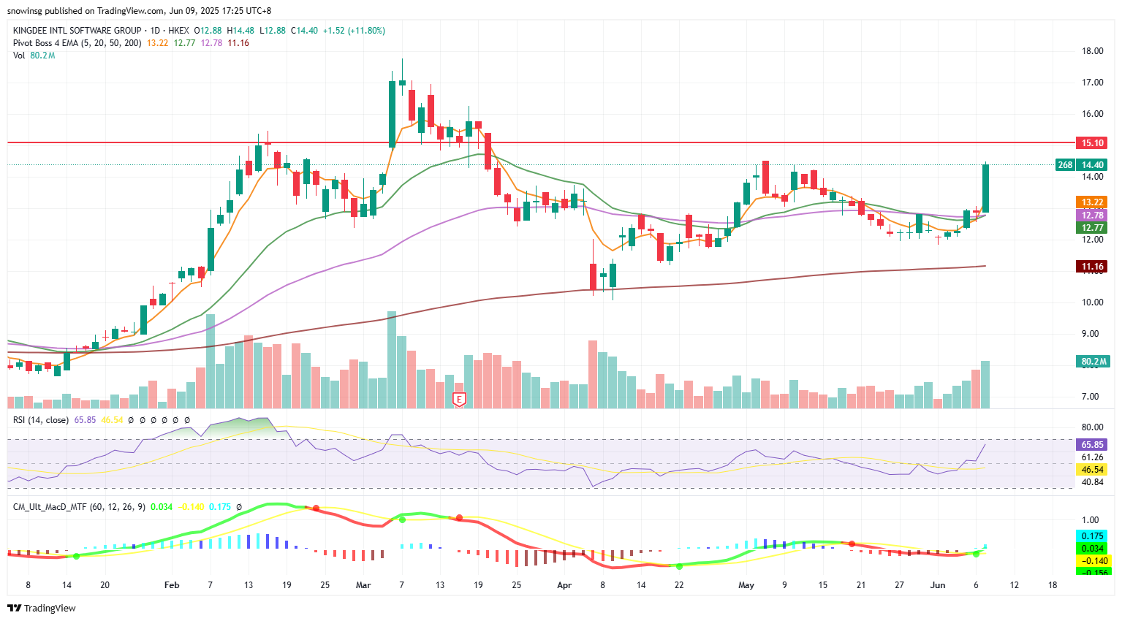This screenshot has width=1122, height=621.
Task: Click the 10.00 price axis label
Action: pos(1092,302)
